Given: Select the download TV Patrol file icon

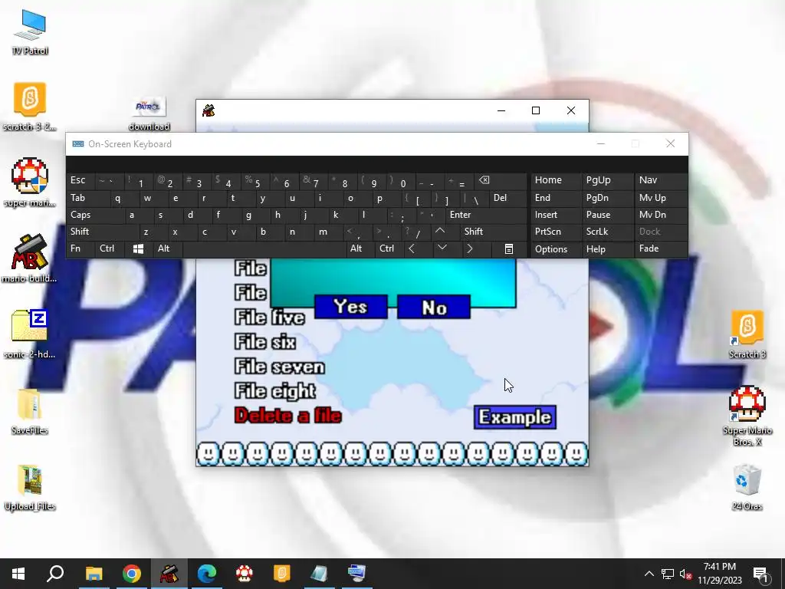Looking at the screenshot, I should tap(149, 114).
